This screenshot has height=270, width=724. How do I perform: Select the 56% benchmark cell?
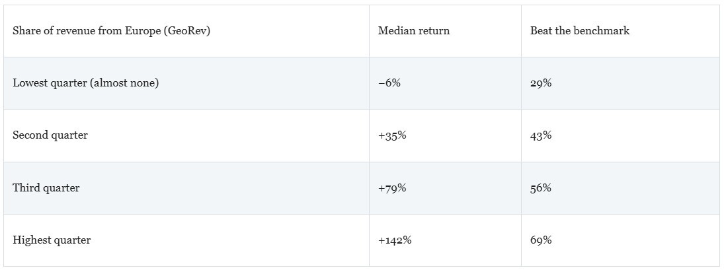(541, 188)
